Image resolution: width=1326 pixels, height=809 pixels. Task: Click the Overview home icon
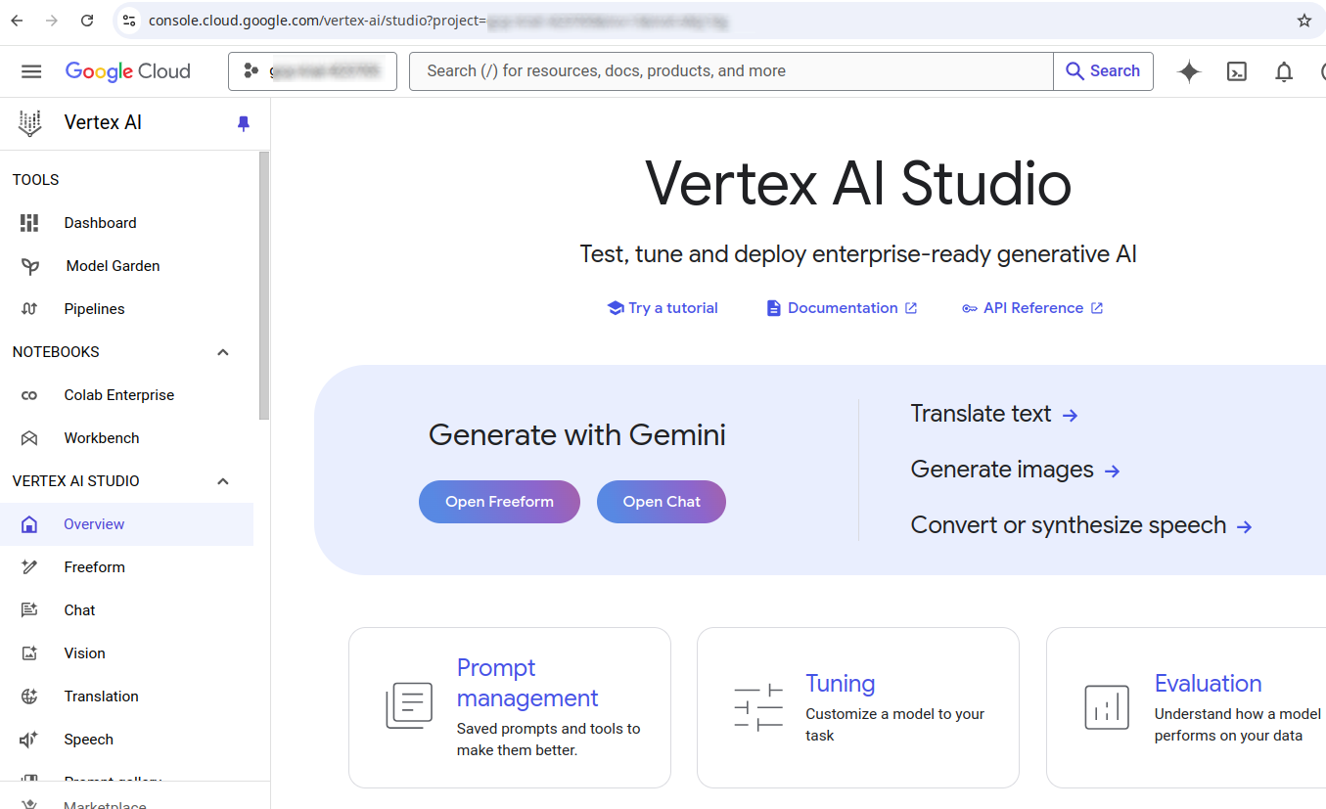[29, 524]
